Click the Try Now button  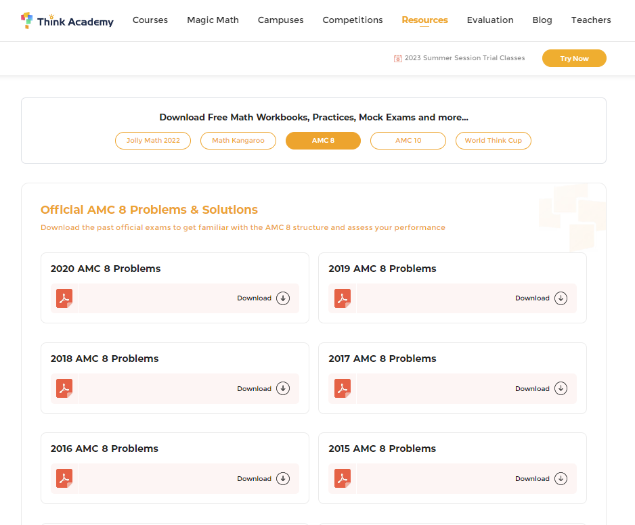click(x=574, y=58)
